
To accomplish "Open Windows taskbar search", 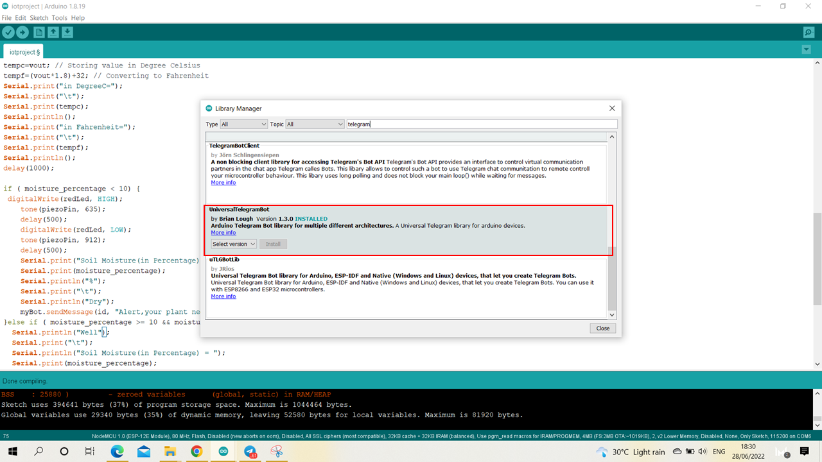I will 39,452.
